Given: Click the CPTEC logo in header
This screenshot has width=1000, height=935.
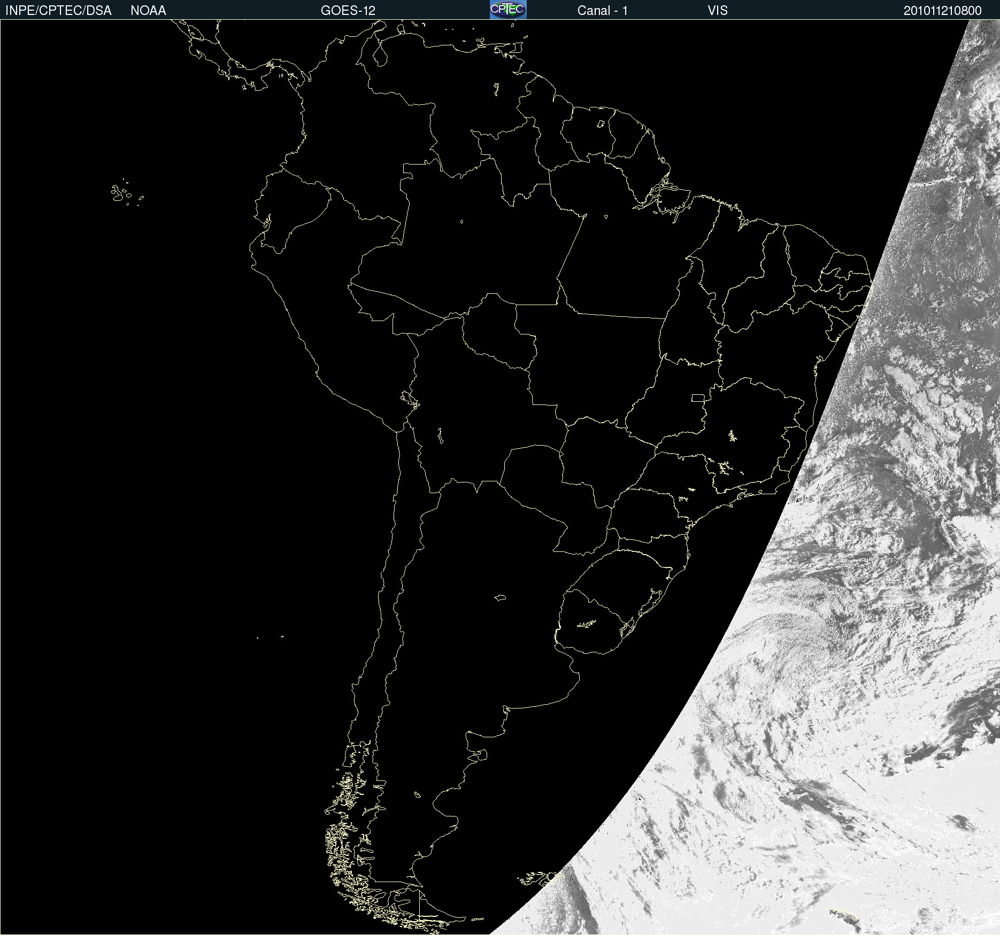Looking at the screenshot, I should tap(508, 10).
